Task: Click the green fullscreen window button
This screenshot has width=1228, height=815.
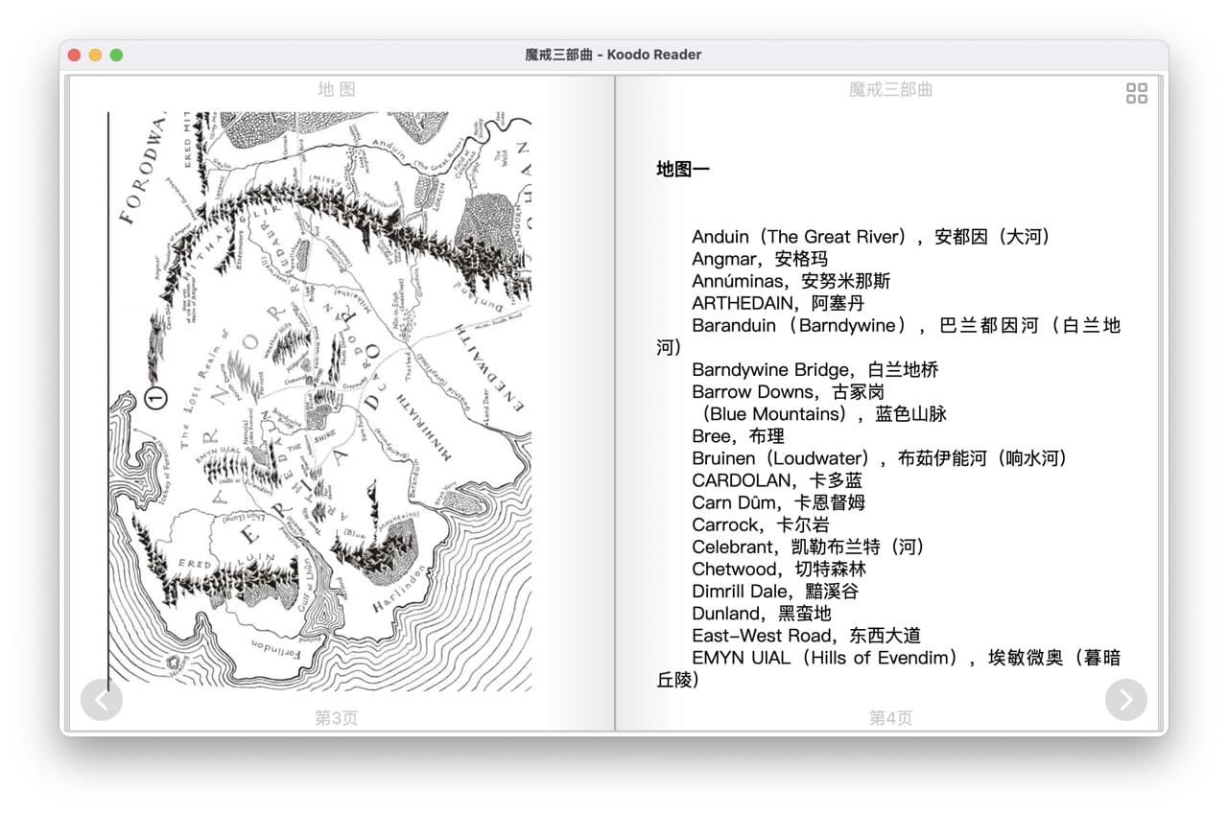Action: click(117, 55)
